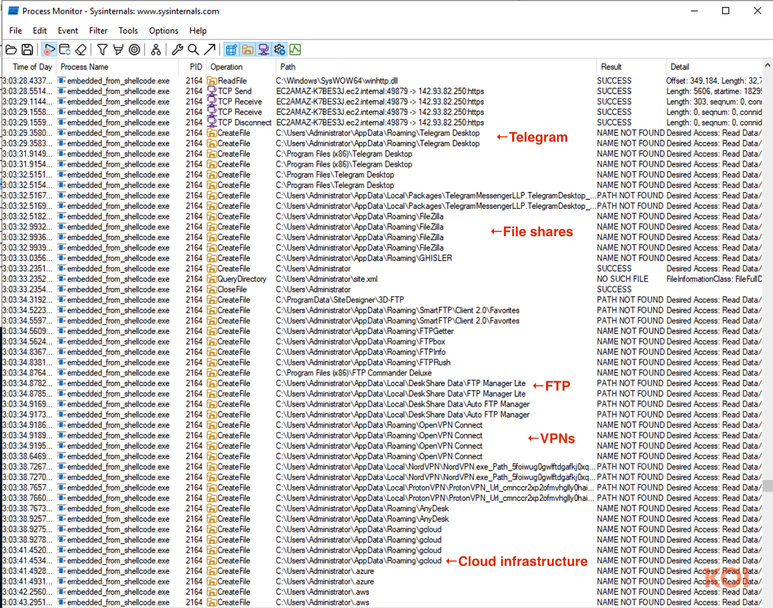773x608 pixels.
Task: Click the Result column header
Action: (x=631, y=67)
